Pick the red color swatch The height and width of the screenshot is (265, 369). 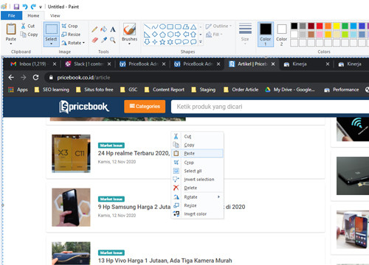tap(320, 26)
